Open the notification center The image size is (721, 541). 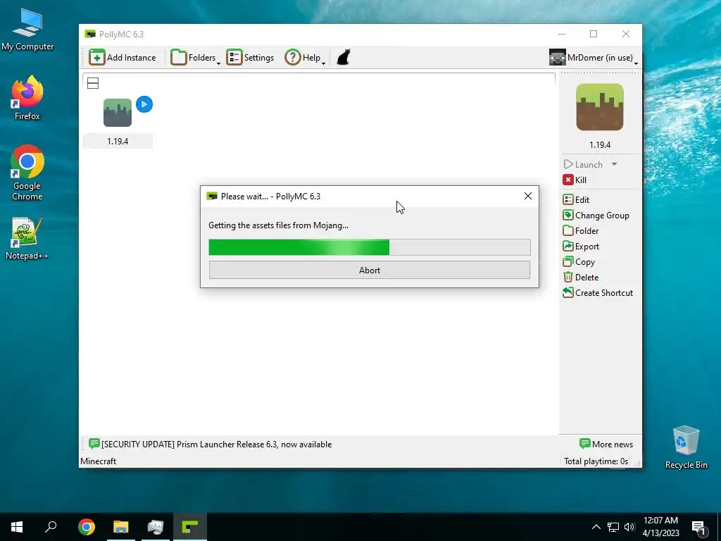click(x=699, y=528)
